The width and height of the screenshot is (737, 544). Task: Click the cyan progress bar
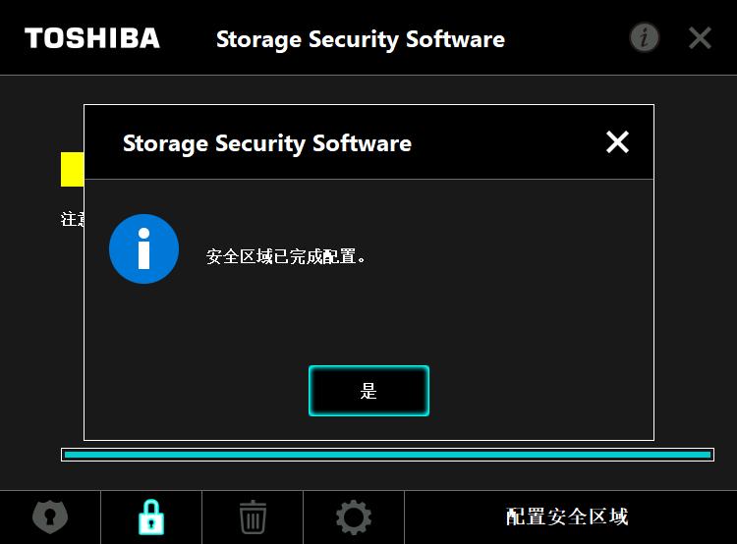pos(387,455)
